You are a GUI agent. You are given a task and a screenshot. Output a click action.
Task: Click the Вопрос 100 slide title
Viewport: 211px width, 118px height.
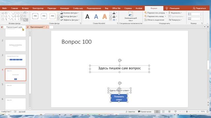pyautogui.click(x=76, y=42)
